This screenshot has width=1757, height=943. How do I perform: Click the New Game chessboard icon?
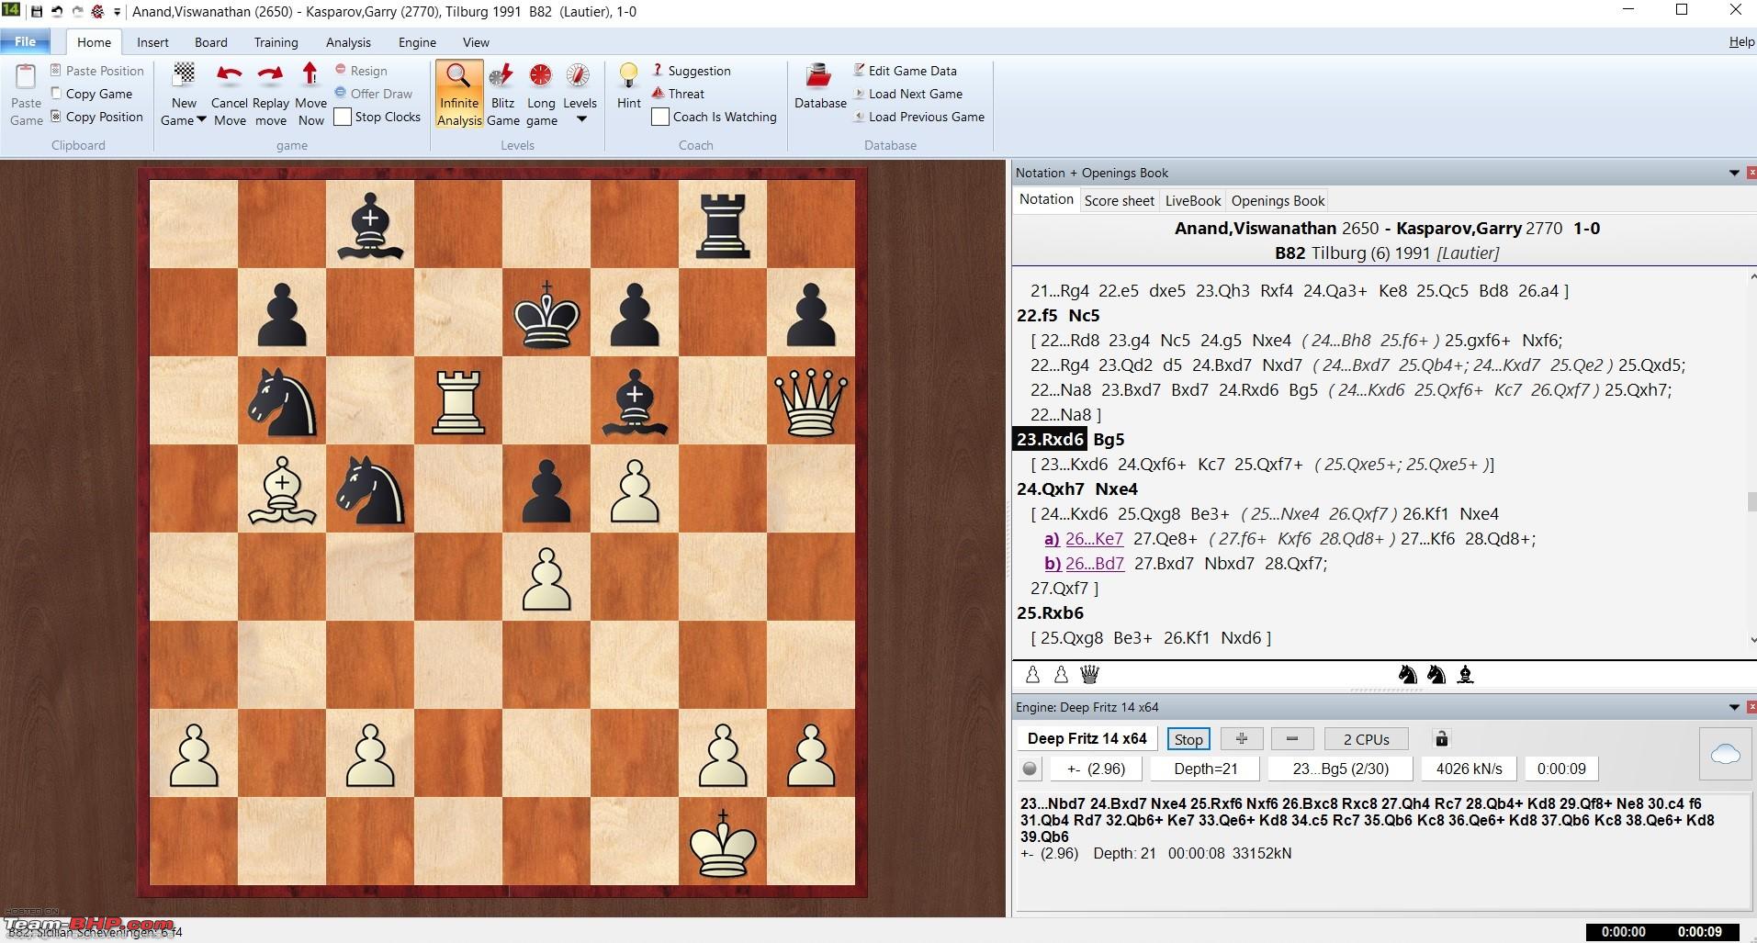click(184, 74)
